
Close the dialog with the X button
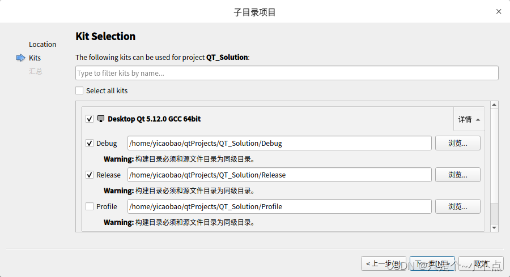[x=499, y=11]
